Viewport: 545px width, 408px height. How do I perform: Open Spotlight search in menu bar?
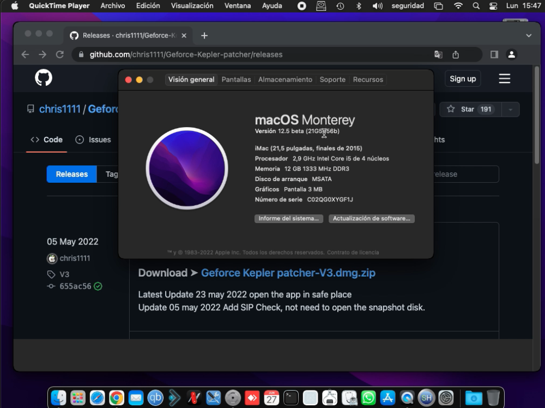tap(476, 6)
